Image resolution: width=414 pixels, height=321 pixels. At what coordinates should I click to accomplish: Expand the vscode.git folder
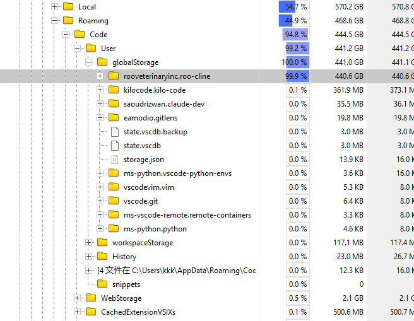click(x=100, y=201)
